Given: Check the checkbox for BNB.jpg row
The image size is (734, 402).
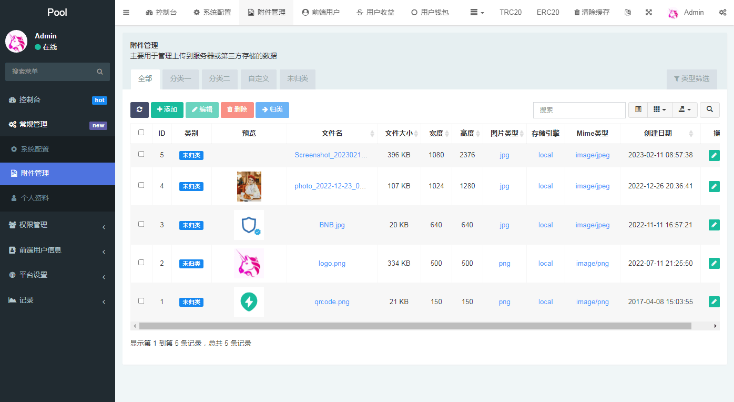Looking at the screenshot, I should pos(141,224).
